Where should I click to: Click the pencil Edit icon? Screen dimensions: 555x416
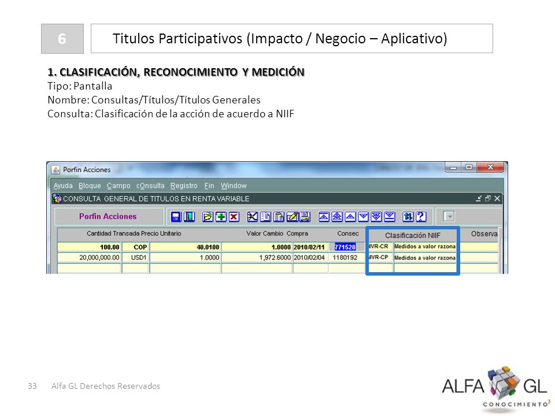[x=292, y=217]
